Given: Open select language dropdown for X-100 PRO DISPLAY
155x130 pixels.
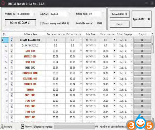Looking at the screenshot, I should 132,45.
